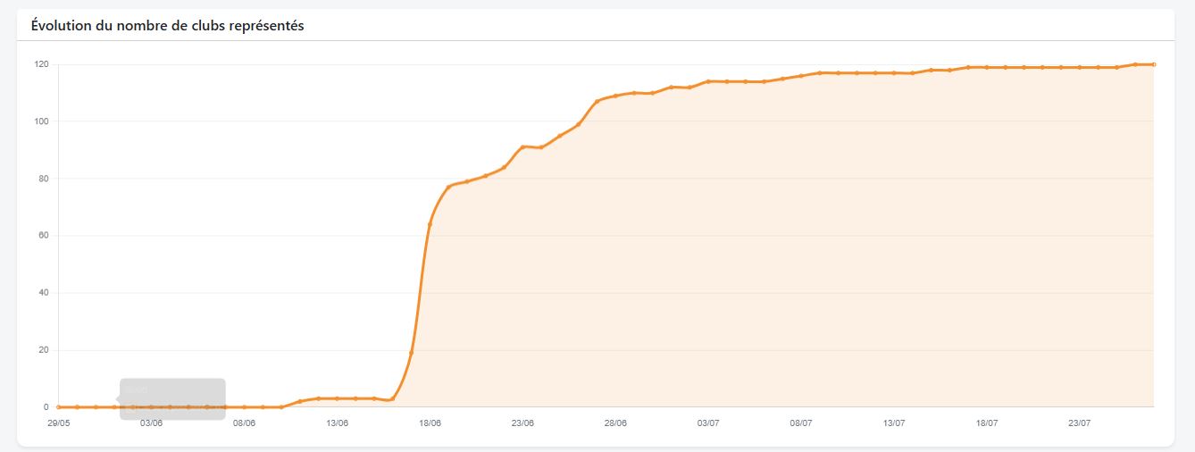Select the data point above the 18/07 label

[987, 67]
